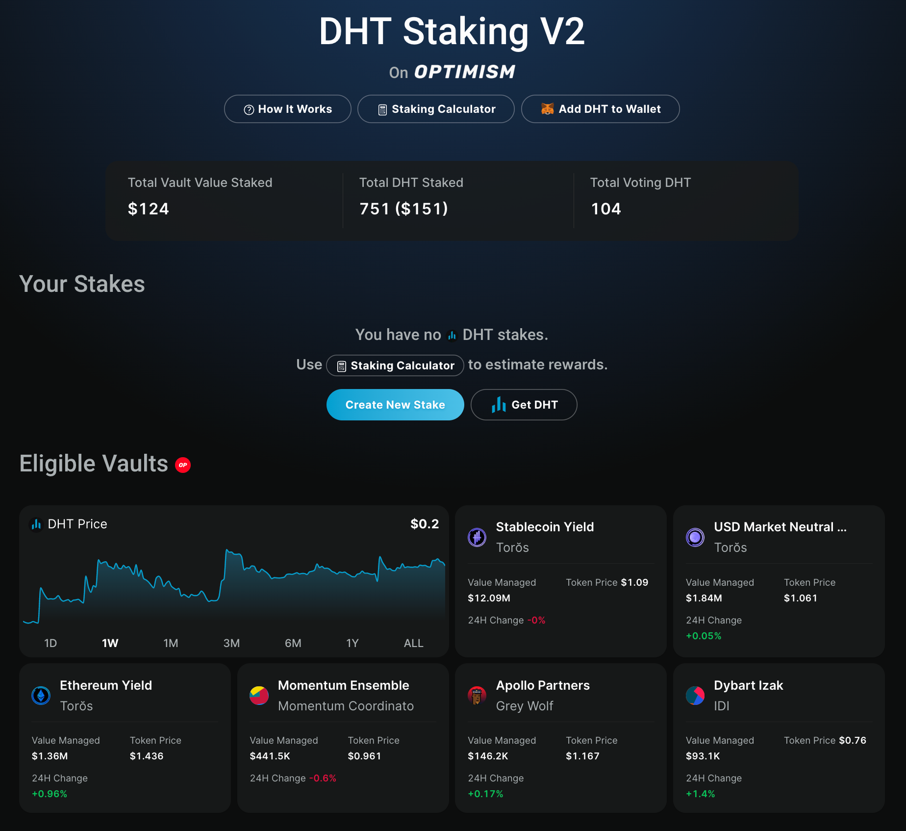This screenshot has width=906, height=831.
Task: Click the calculator icon in the top Staking Calculator
Action: pos(382,109)
